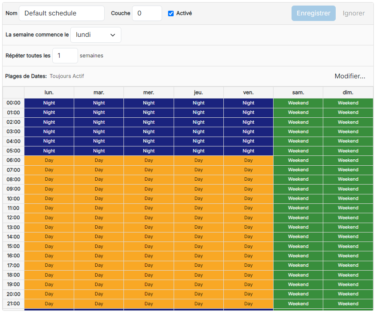Click the dropdown chevron next to lundi

point(112,35)
